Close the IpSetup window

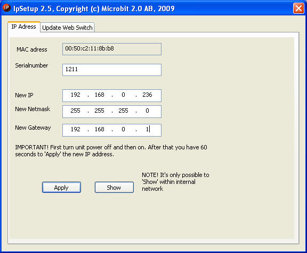tap(298, 9)
